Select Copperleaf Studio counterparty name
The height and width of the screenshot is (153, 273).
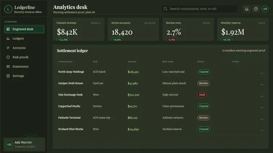click(69, 106)
